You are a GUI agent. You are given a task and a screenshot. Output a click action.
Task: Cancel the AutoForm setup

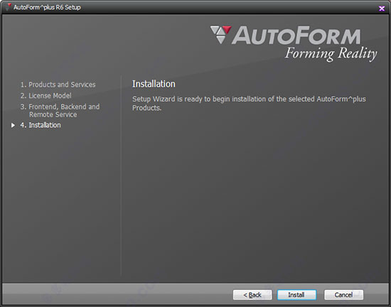click(x=343, y=295)
